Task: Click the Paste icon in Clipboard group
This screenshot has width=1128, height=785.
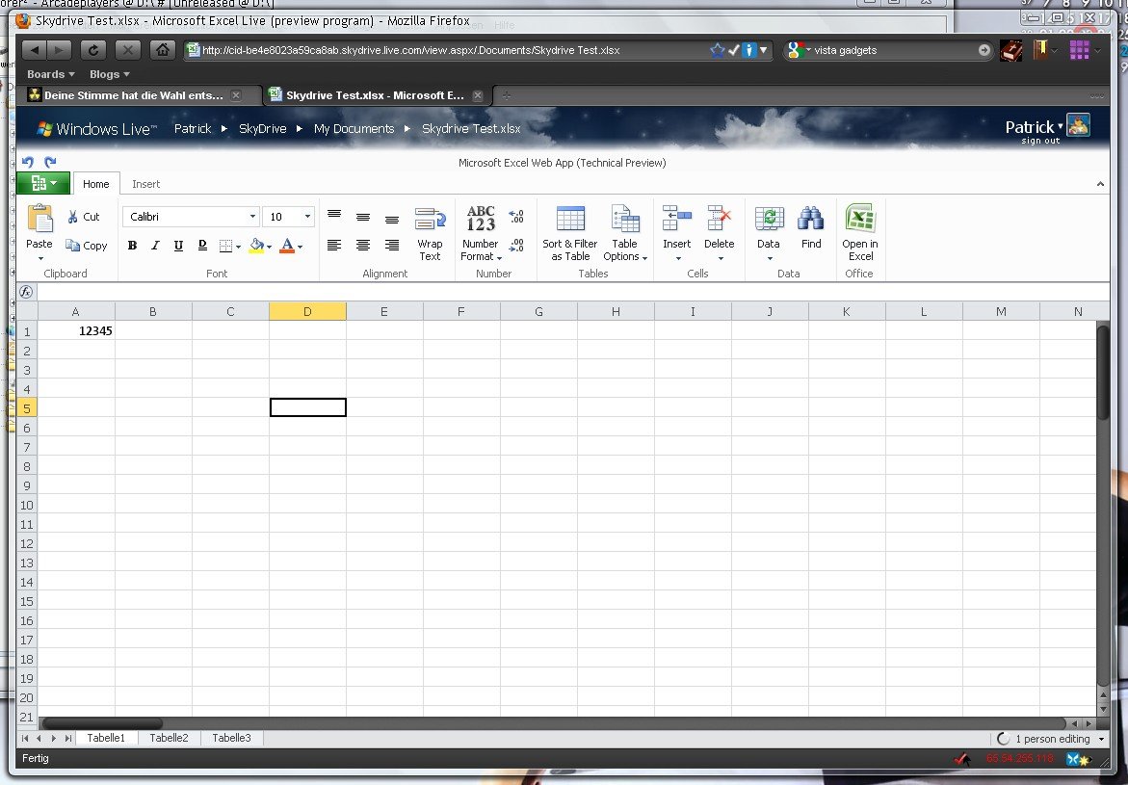Action: click(39, 220)
